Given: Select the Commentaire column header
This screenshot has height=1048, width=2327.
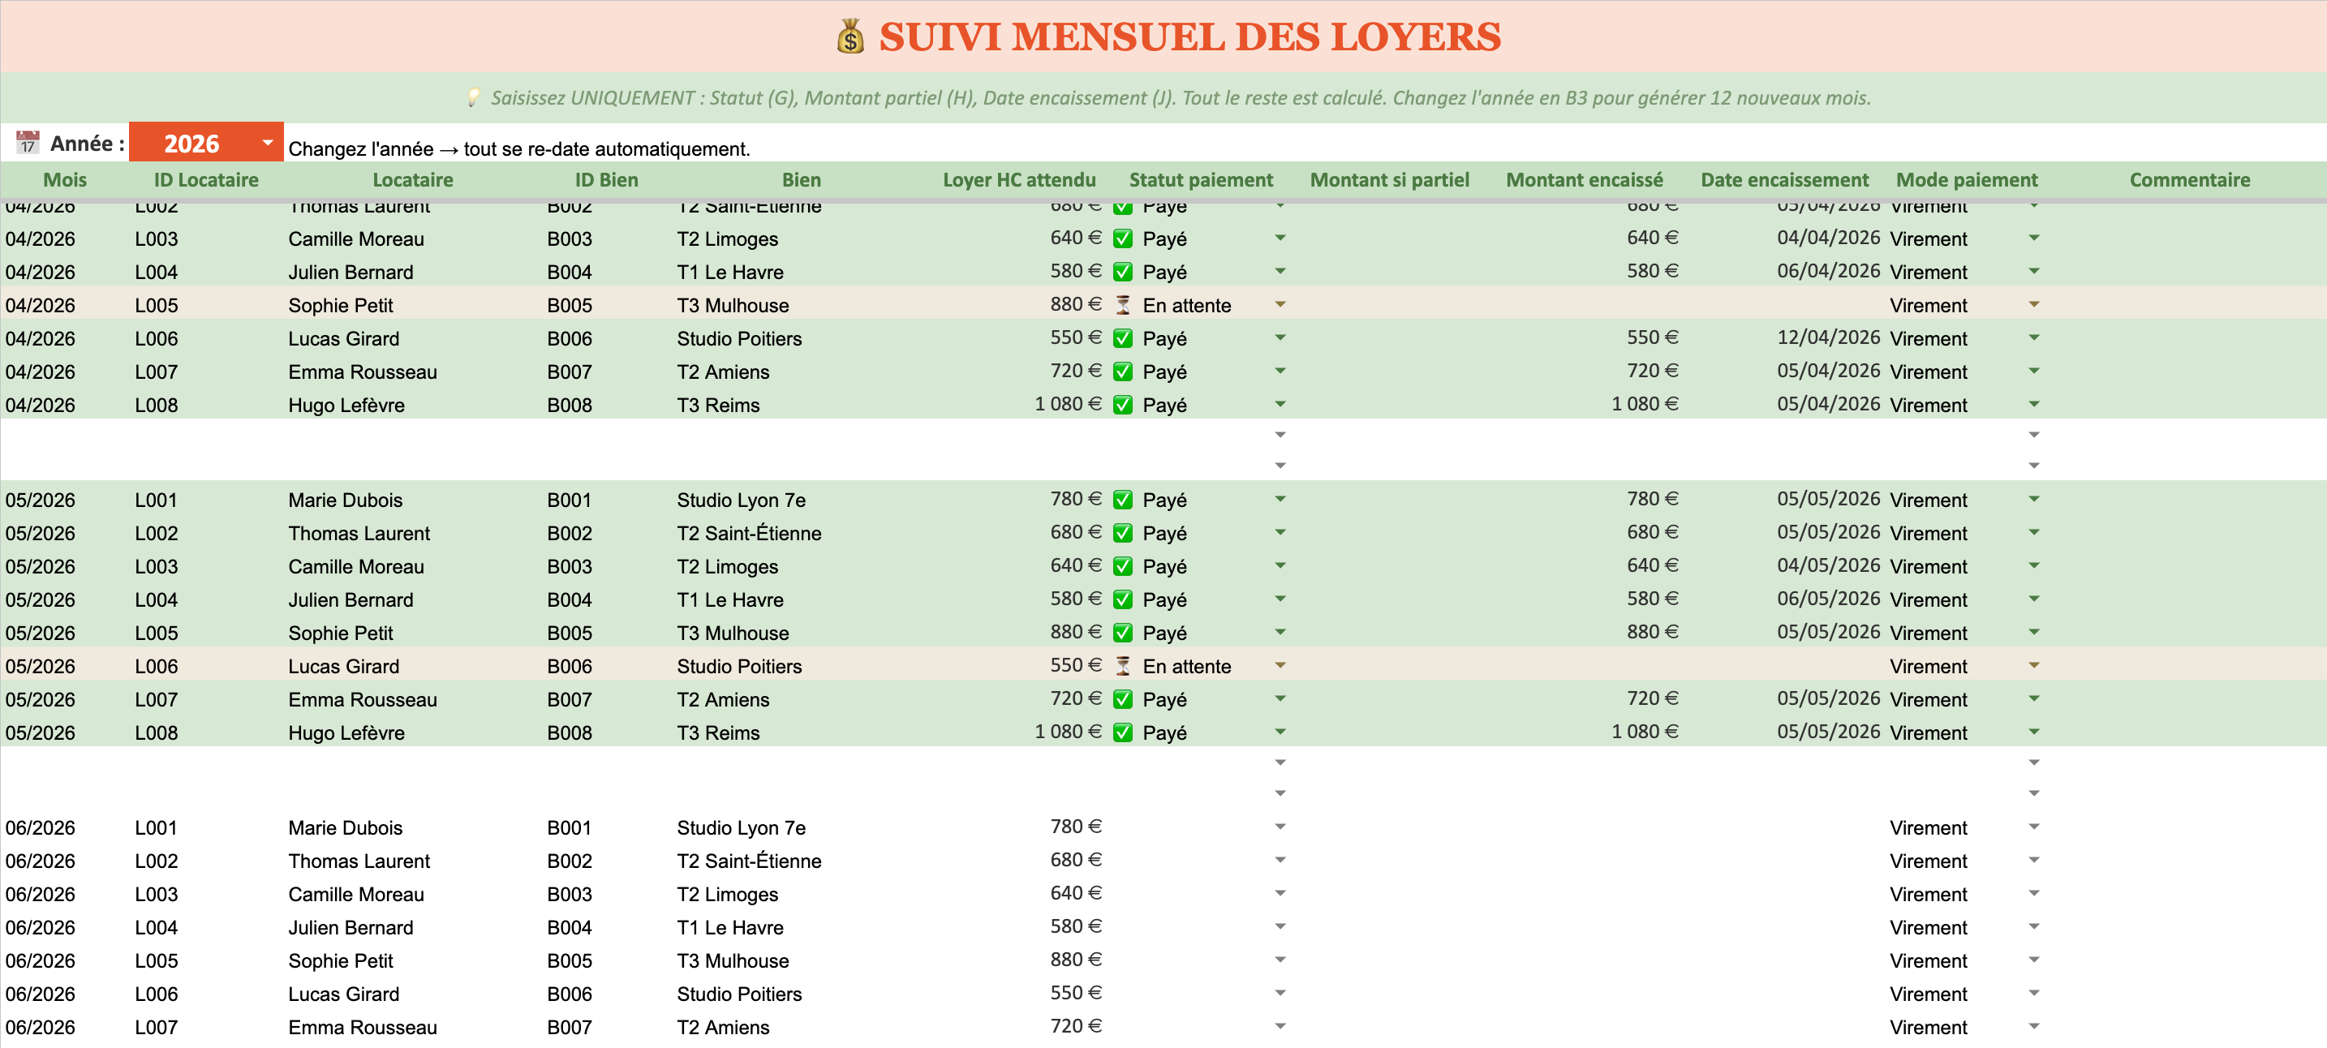Looking at the screenshot, I should click(x=2190, y=180).
